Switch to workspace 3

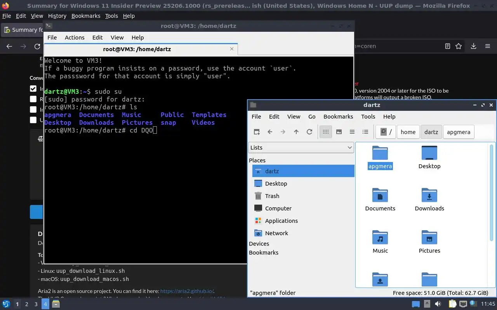pos(36,304)
